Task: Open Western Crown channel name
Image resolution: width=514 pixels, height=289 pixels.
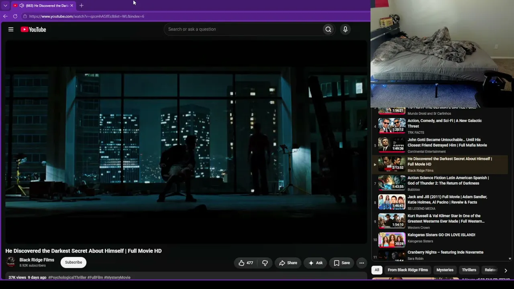Action: click(418, 228)
